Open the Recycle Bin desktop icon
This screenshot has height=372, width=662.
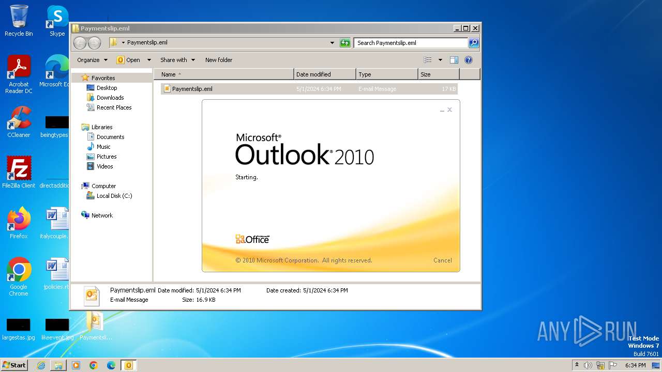click(x=19, y=21)
